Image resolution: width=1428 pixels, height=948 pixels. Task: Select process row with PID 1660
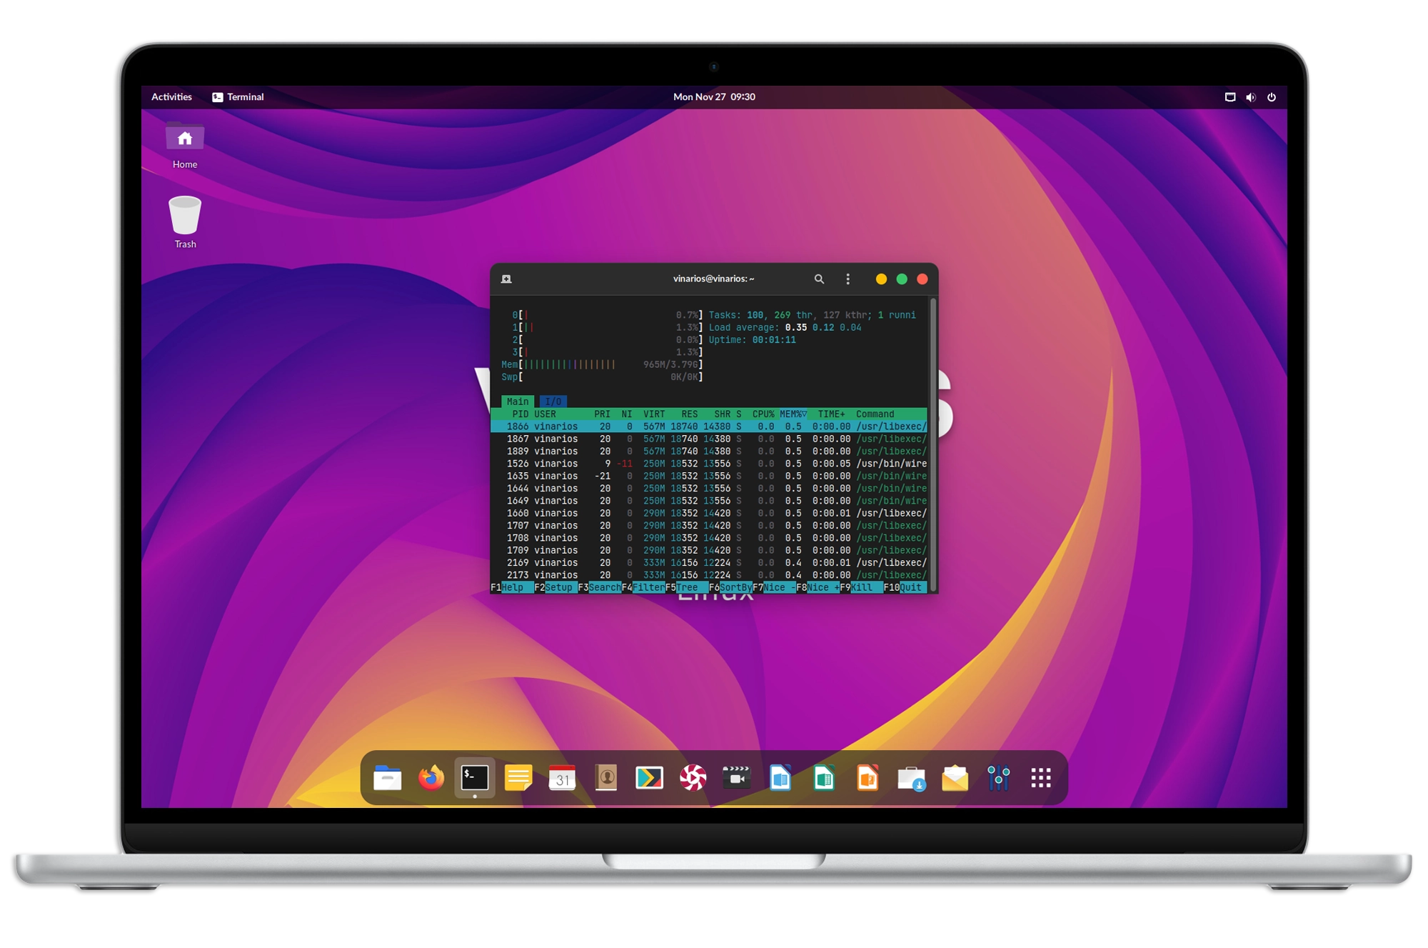click(x=709, y=514)
